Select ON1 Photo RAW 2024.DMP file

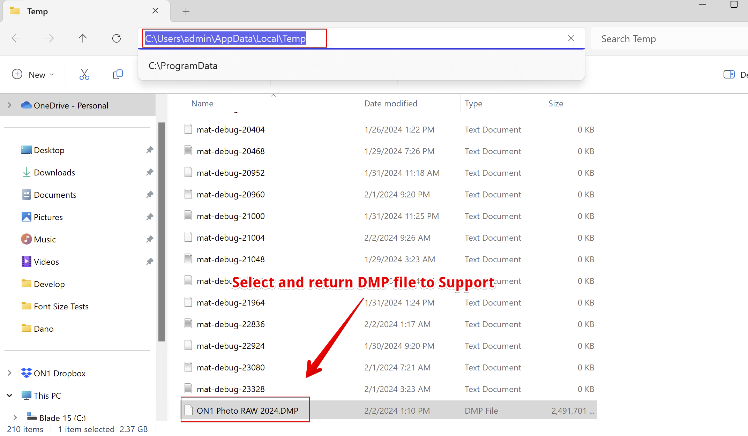[389, 410]
